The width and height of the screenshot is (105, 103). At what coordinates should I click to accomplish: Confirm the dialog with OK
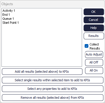94,12
